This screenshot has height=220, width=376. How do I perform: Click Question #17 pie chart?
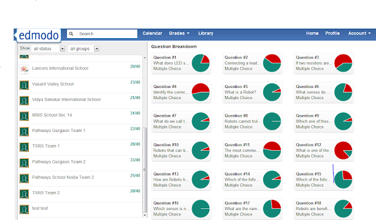272,209
